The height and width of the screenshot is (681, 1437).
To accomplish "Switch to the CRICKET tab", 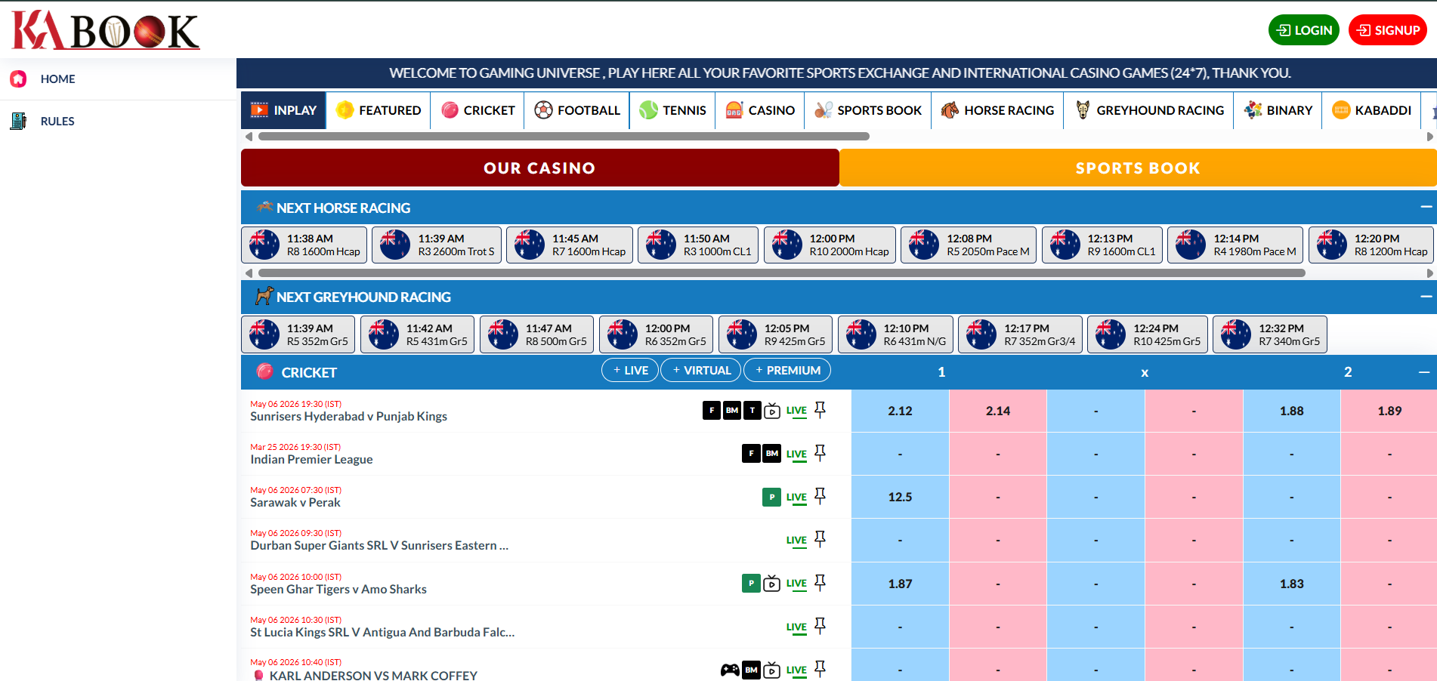I will click(477, 110).
